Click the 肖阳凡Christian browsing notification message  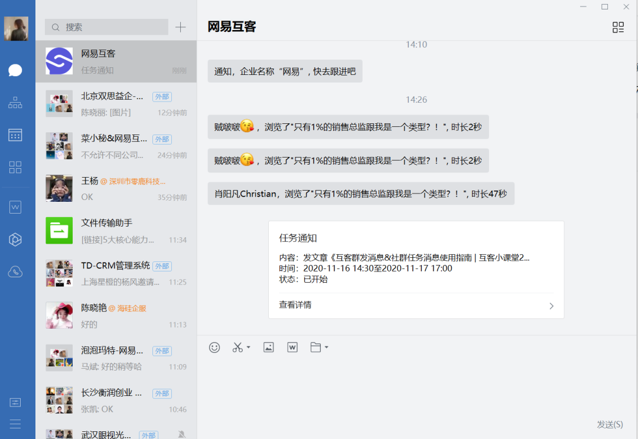point(361,194)
